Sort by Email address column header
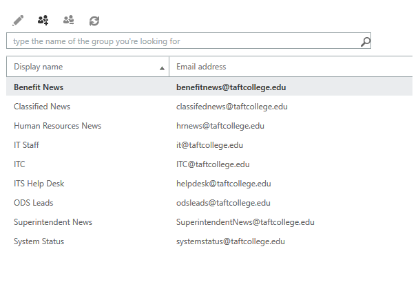Image resolution: width=418 pixels, height=282 pixels. pyautogui.click(x=291, y=67)
